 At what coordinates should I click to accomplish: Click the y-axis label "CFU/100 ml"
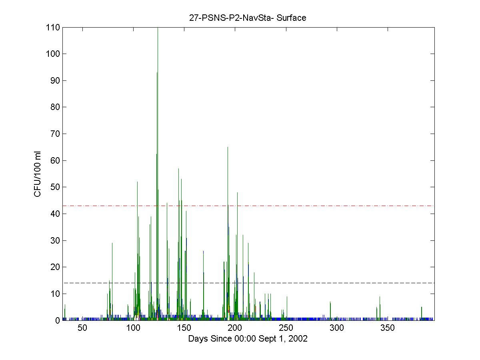coord(38,174)
